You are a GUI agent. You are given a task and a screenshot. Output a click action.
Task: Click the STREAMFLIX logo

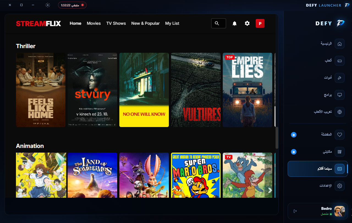pos(38,23)
